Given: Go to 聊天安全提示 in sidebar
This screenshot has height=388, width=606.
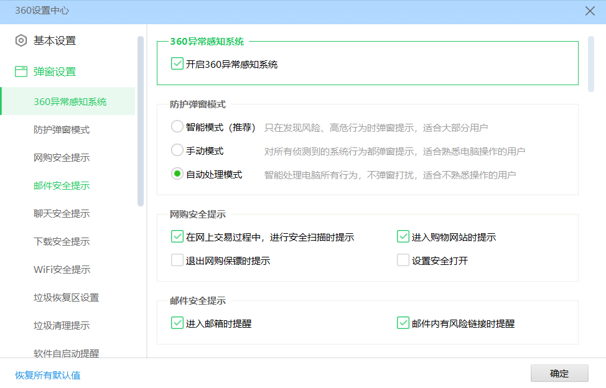Looking at the screenshot, I should (62, 213).
